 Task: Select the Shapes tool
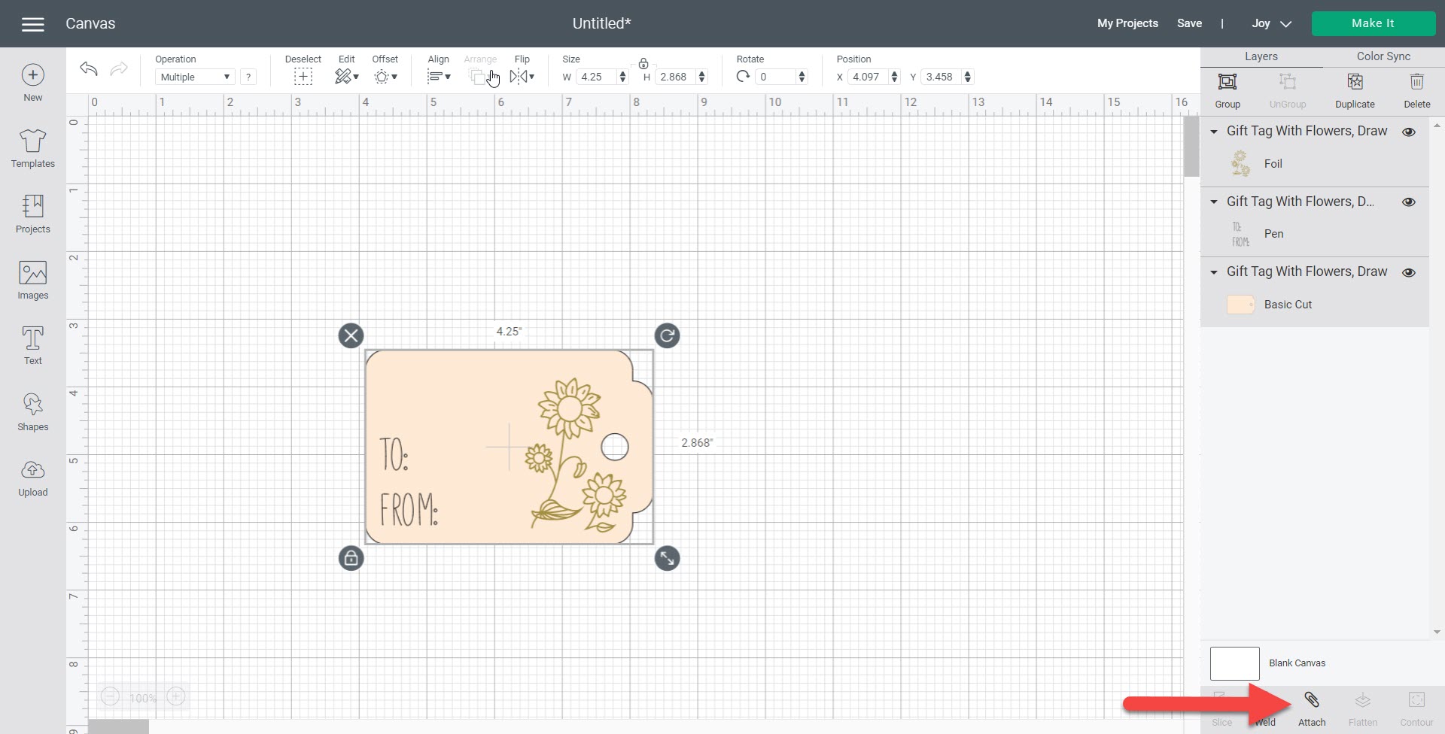click(32, 412)
